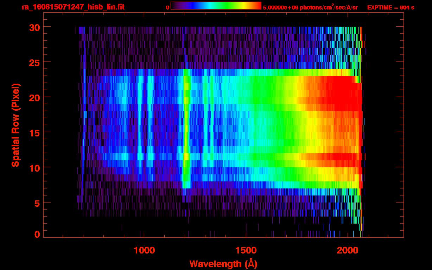432x270 pixels.
Task: Click the rainbow color scale bar
Action: point(216,6)
